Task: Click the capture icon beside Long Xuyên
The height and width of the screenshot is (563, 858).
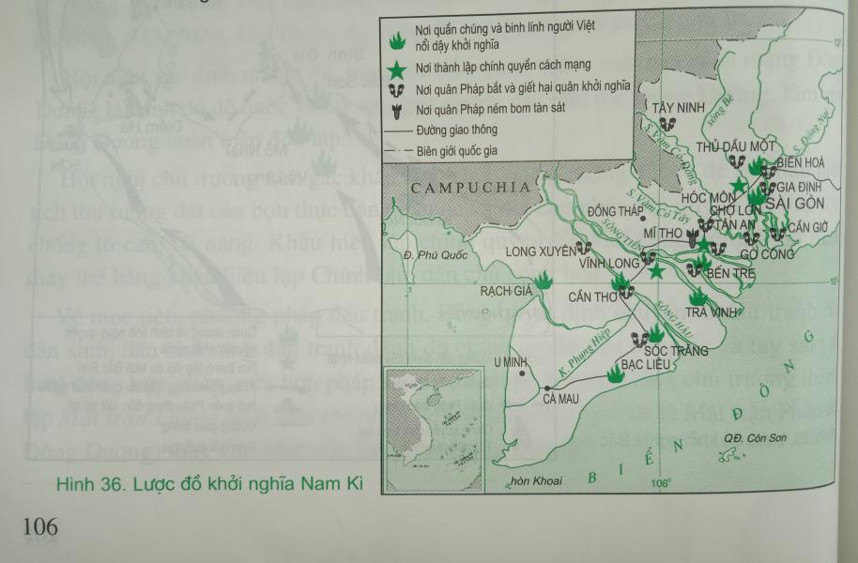Action: (584, 249)
